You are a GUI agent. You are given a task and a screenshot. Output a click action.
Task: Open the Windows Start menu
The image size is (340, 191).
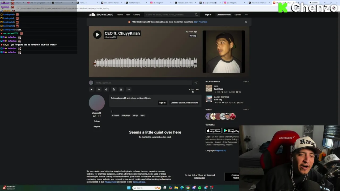pyautogui.click(x=129, y=188)
